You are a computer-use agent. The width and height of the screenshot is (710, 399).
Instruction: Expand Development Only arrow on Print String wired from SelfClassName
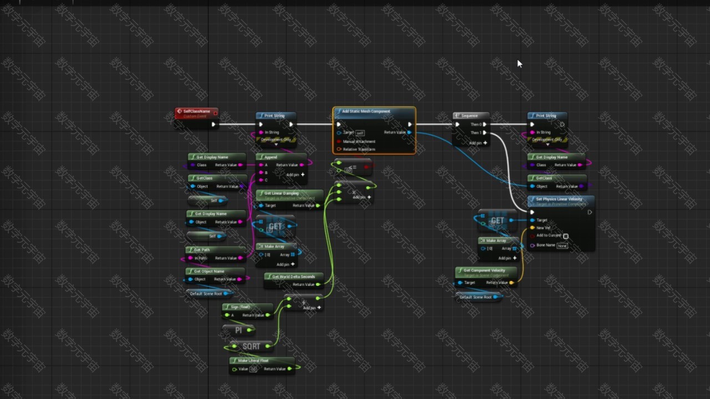[276, 145]
